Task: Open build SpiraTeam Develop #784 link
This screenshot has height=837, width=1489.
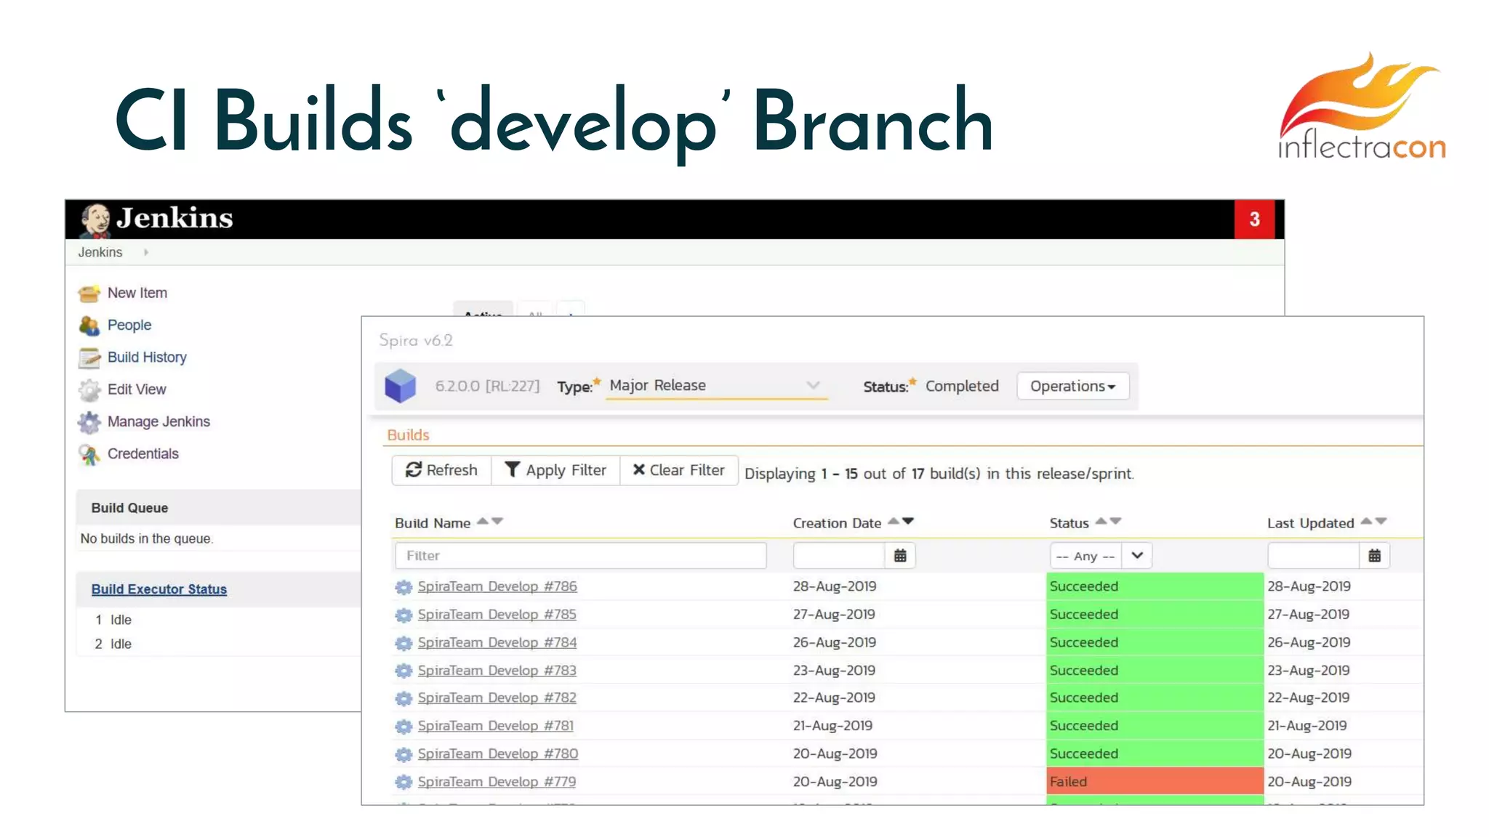Action: click(497, 642)
